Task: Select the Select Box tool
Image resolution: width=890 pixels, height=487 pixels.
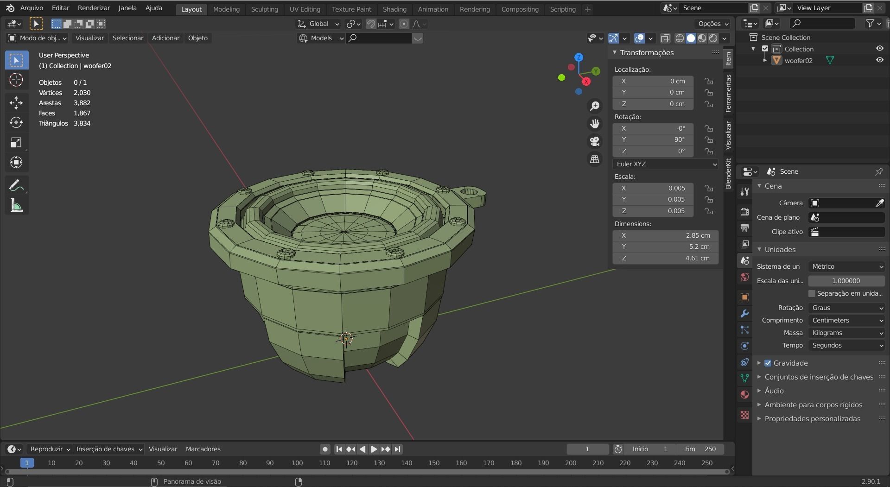Action: click(17, 60)
